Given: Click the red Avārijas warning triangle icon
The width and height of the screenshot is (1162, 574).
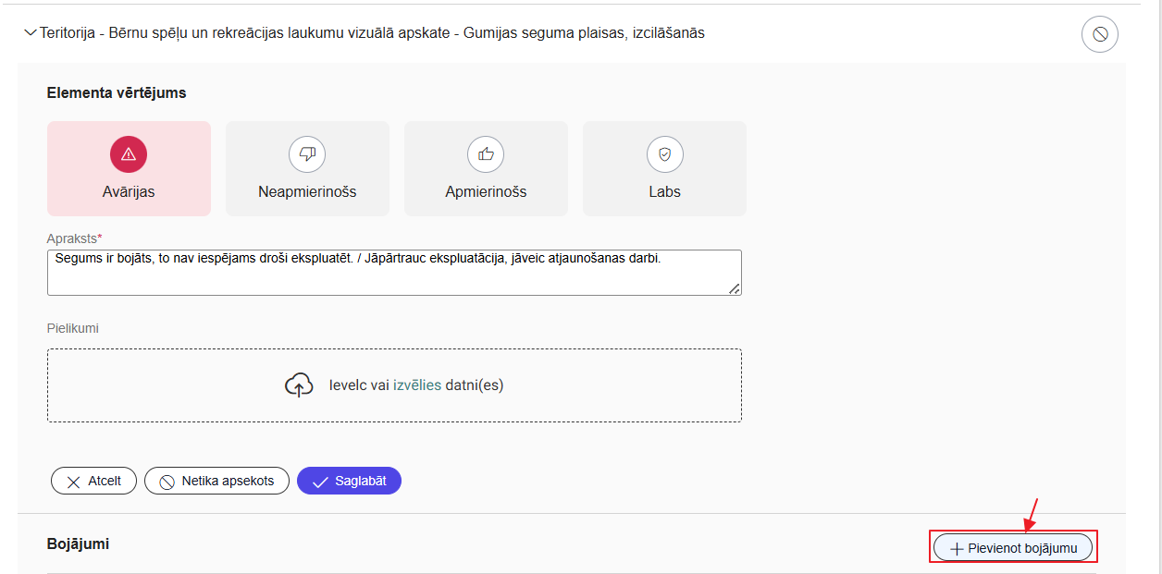Looking at the screenshot, I should [x=129, y=154].
